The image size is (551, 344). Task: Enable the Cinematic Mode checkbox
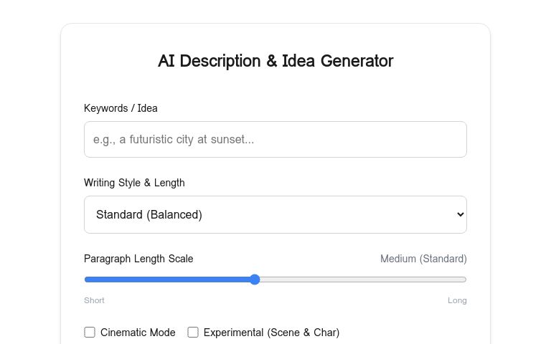tap(90, 333)
